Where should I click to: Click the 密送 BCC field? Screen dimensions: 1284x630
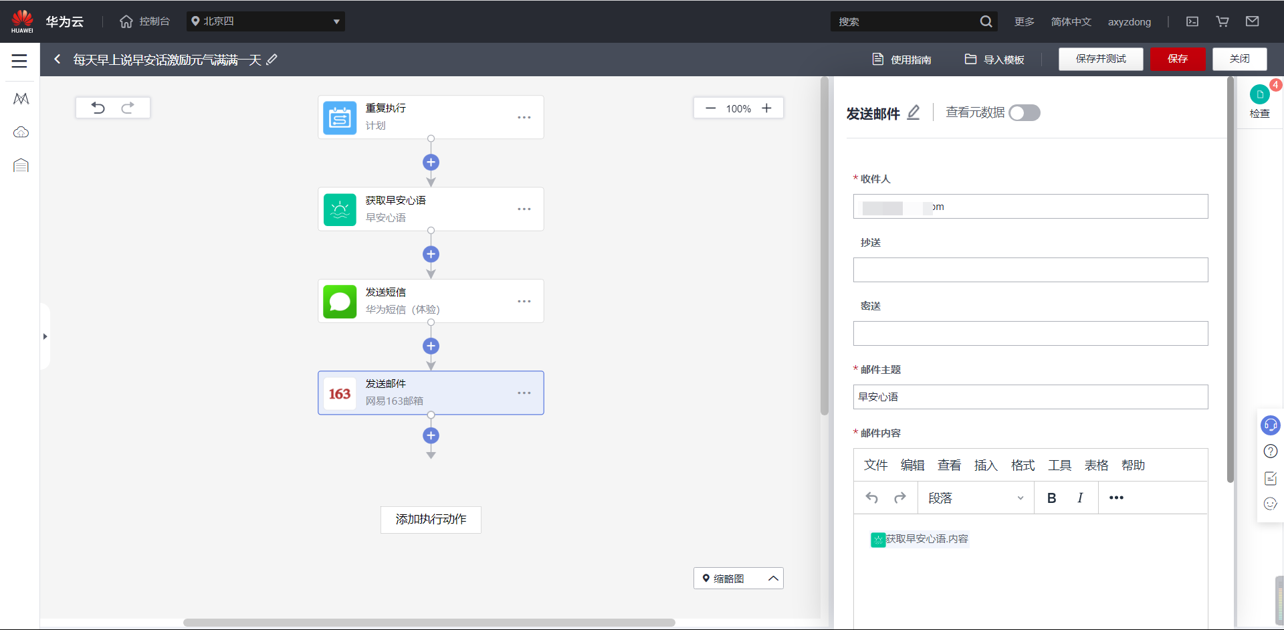tap(1031, 334)
